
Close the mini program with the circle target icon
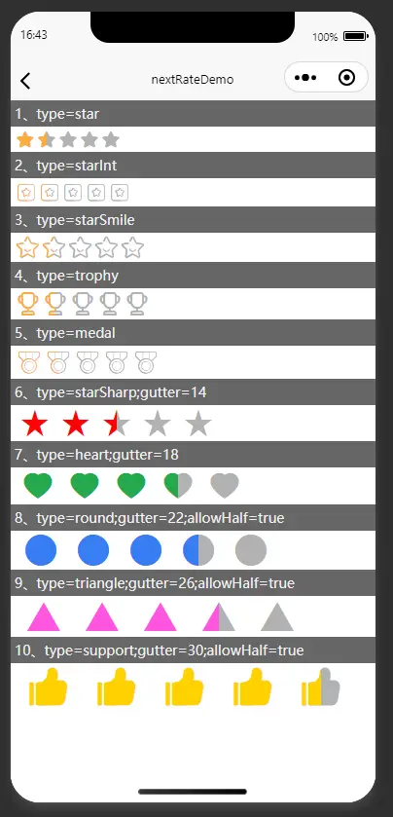coord(346,78)
